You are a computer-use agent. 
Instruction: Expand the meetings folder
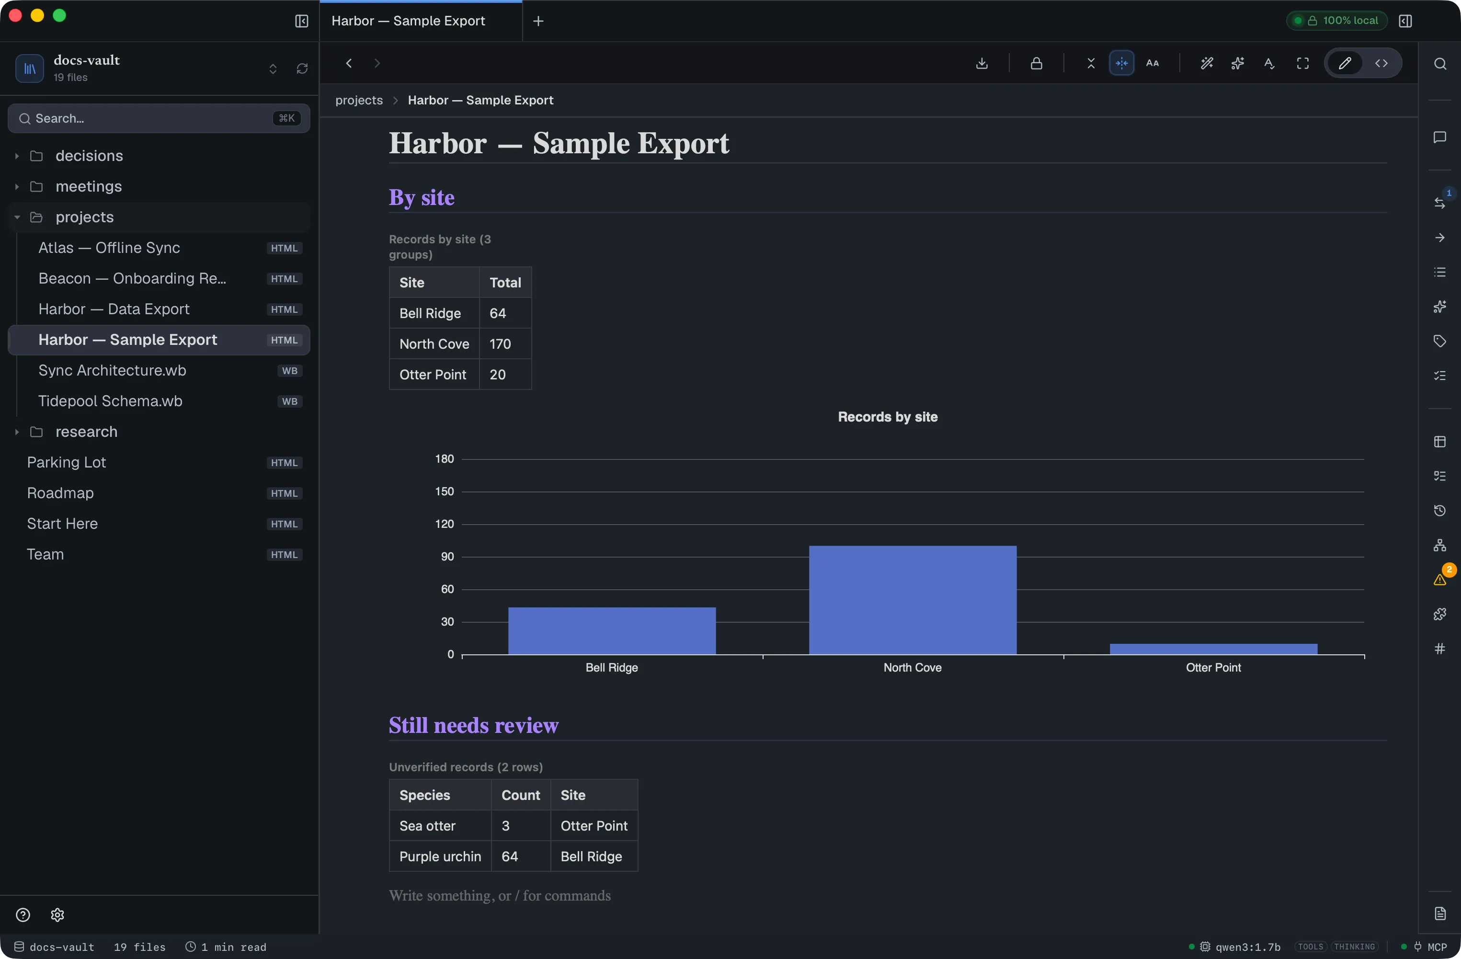[x=17, y=187]
